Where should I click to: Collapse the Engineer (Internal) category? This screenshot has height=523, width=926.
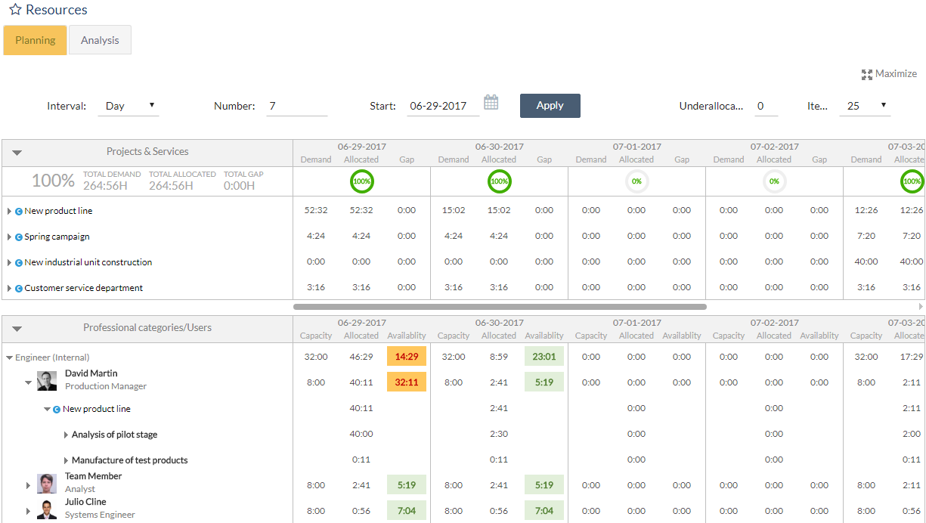pos(9,357)
